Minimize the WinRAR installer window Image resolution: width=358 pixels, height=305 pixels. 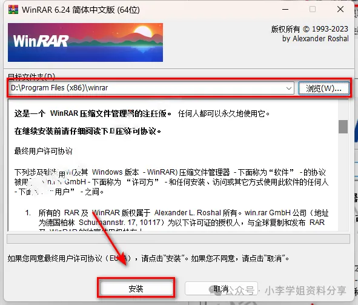(285, 10)
